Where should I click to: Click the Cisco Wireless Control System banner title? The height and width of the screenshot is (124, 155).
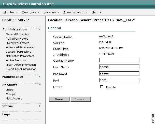coord(29,4)
